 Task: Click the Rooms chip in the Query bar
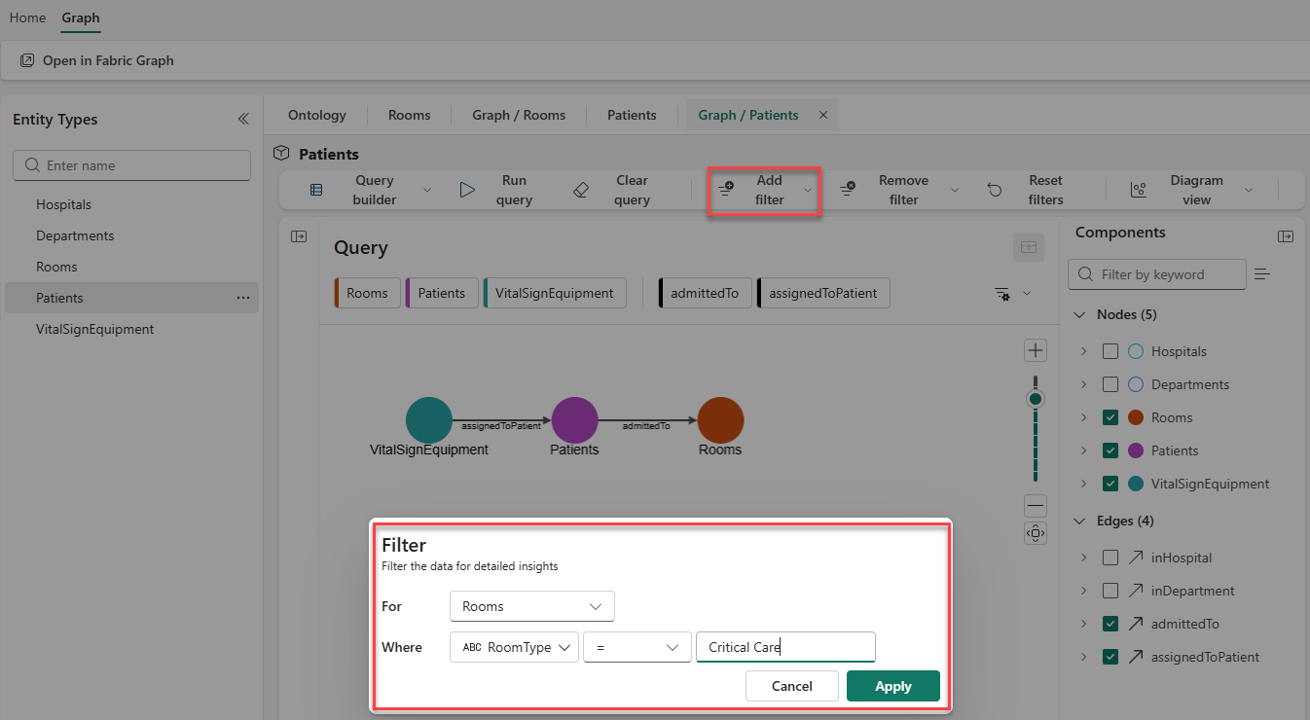(367, 293)
